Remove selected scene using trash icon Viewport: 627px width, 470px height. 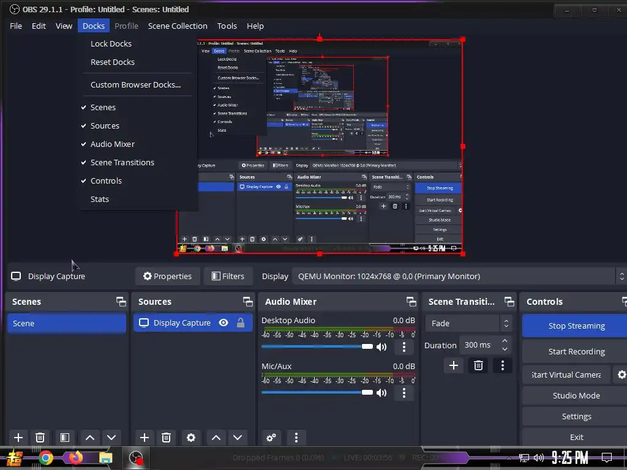(x=40, y=437)
